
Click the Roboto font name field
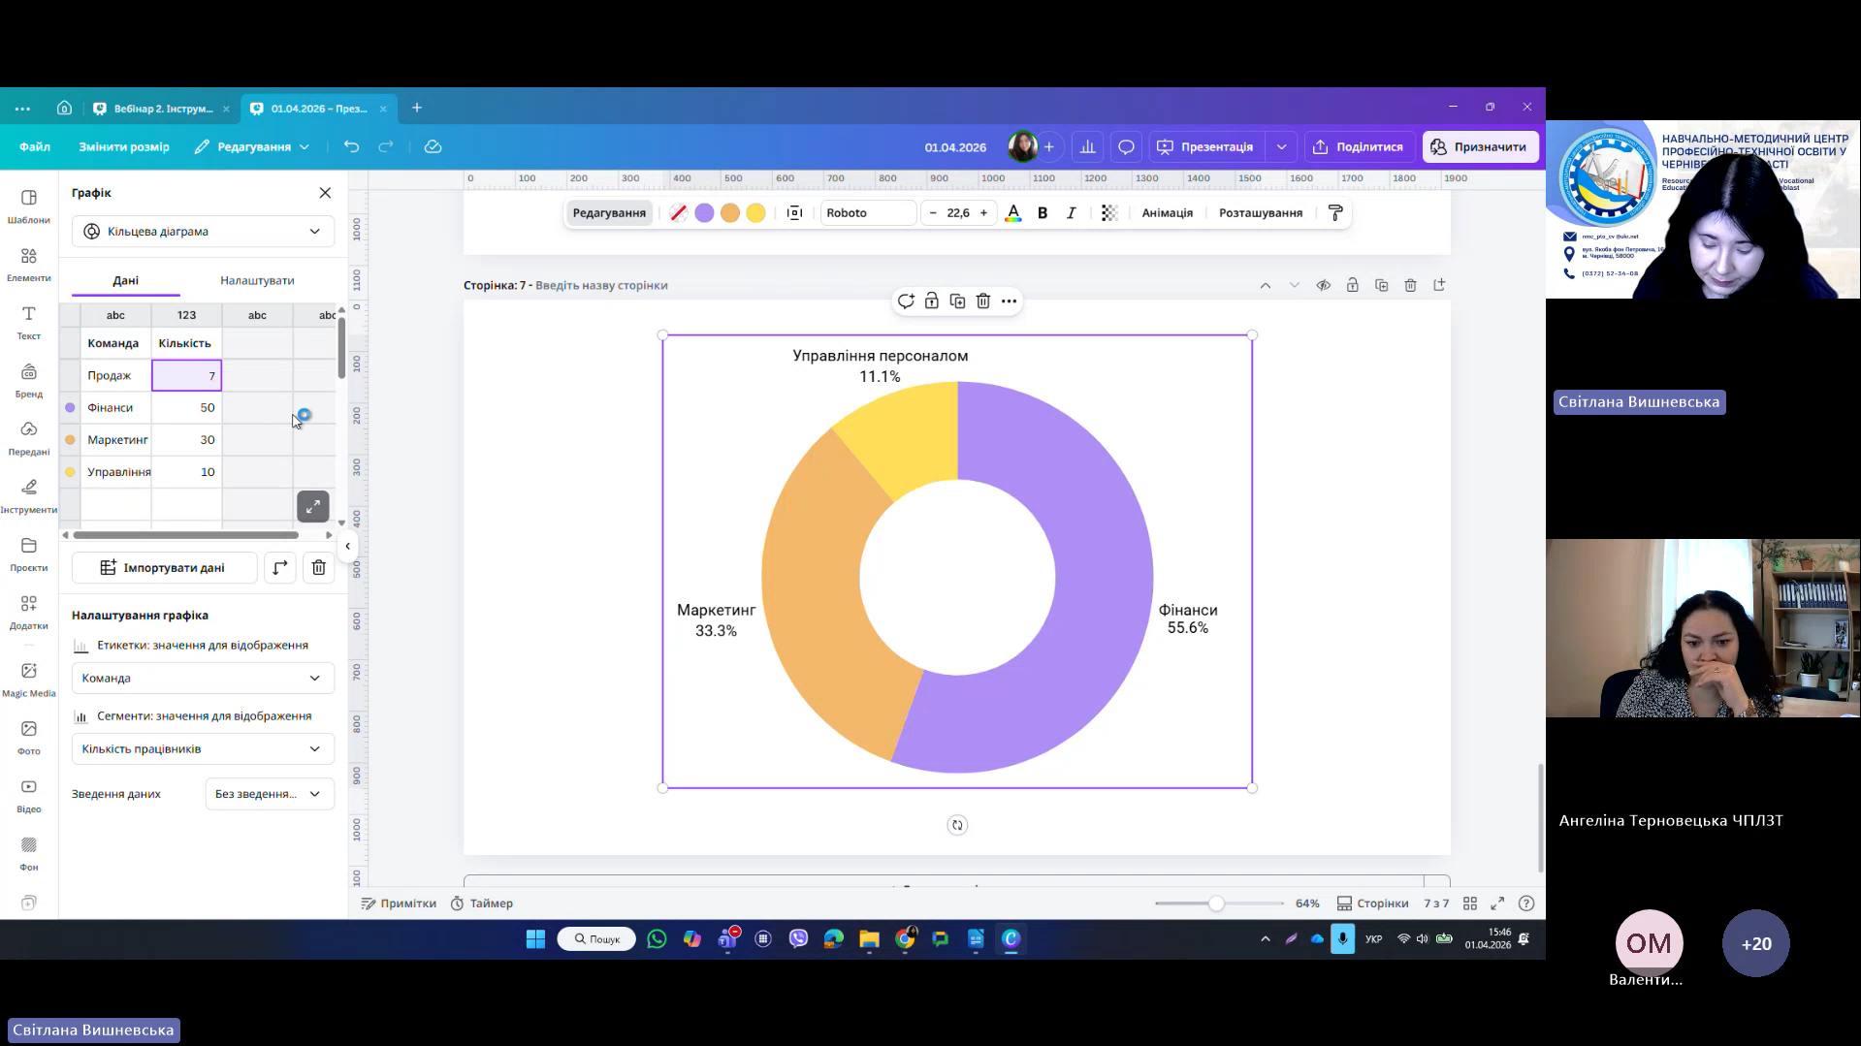[866, 213]
